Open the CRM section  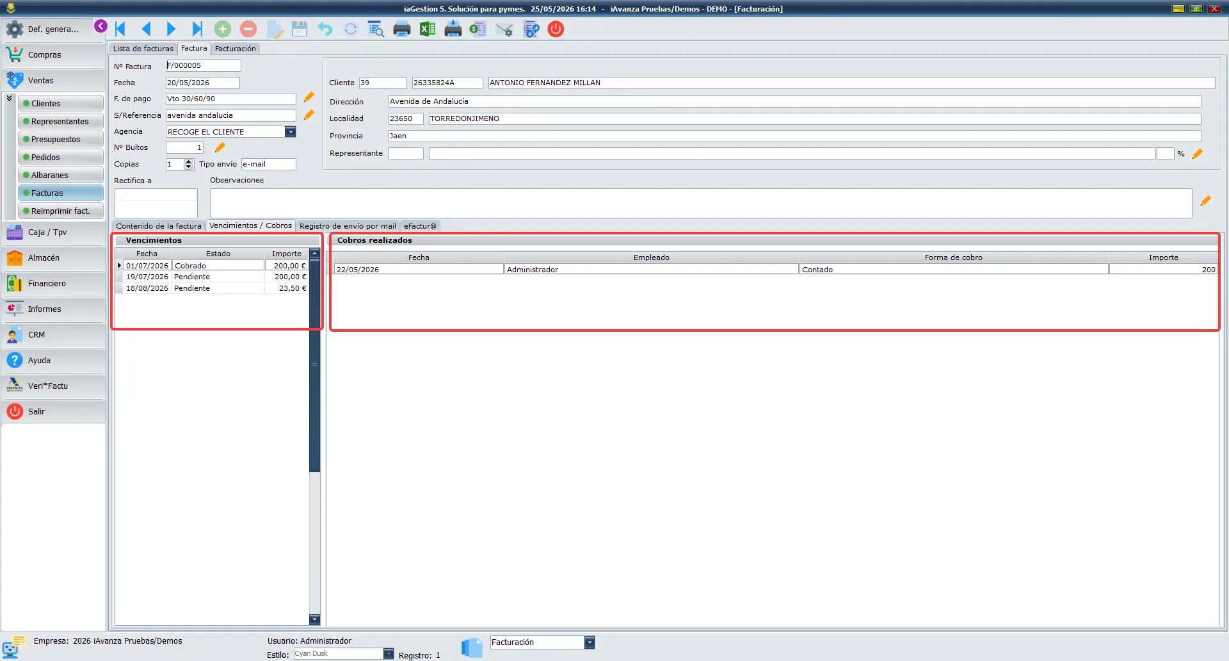pyautogui.click(x=54, y=335)
